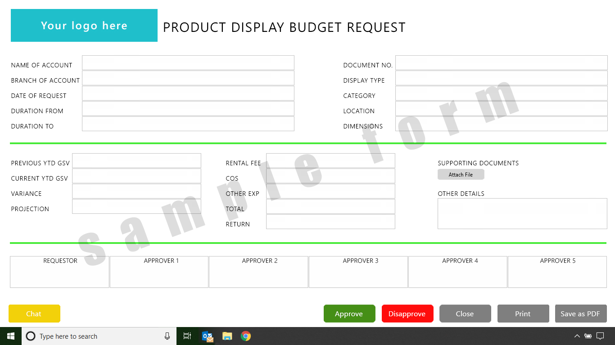
Task: Activate the microphone icon in search box
Action: [167, 336]
